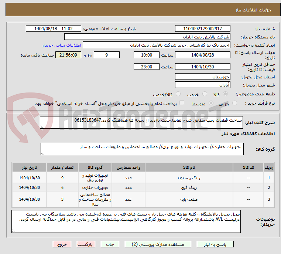Click the گروه کالا text area
Screen dimensions: 281x254
click(142, 149)
